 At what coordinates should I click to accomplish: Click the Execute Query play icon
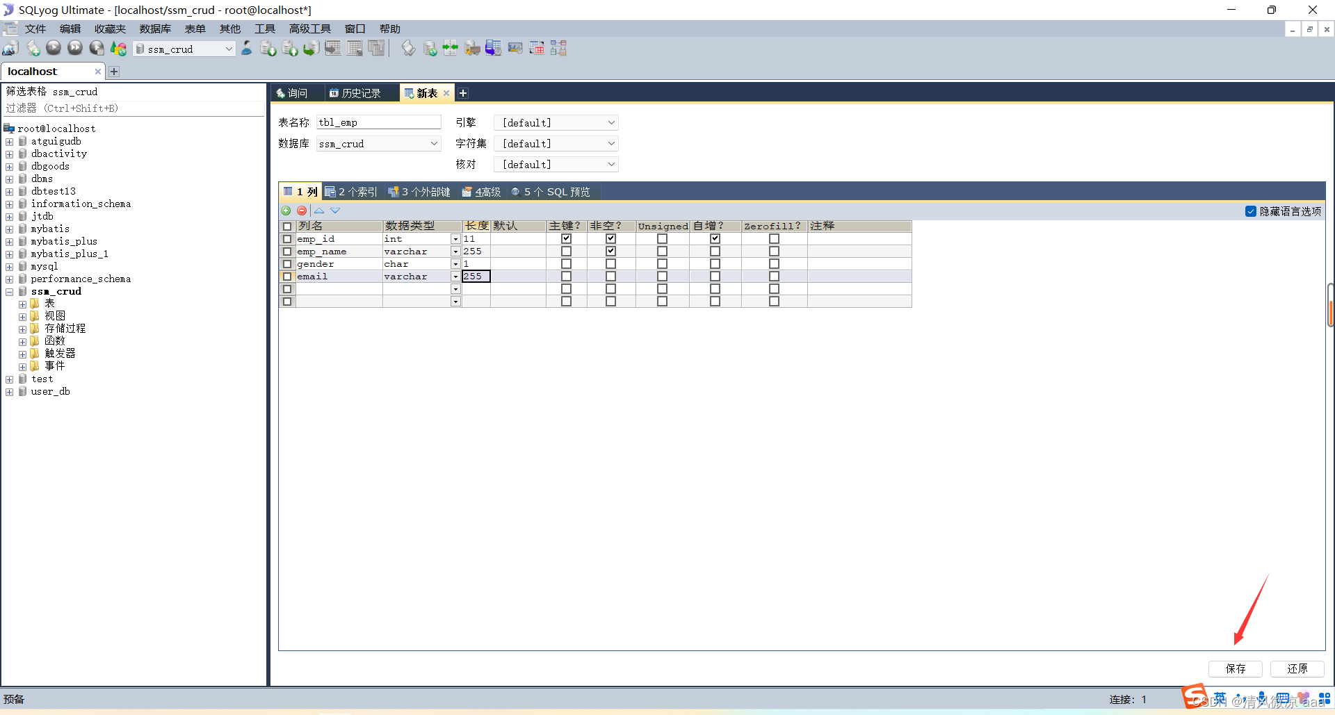pos(54,48)
